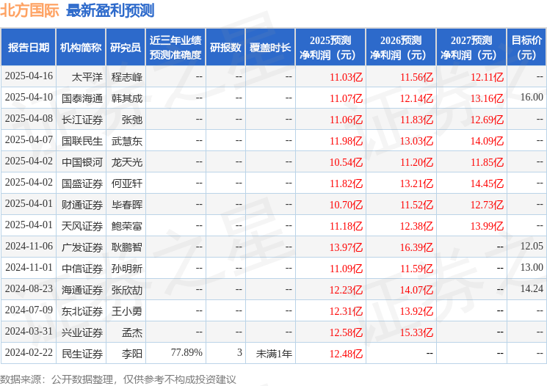This screenshot has width=547, height=386.
Task: Click date 2024-11-06 cell
Action: pos(29,246)
